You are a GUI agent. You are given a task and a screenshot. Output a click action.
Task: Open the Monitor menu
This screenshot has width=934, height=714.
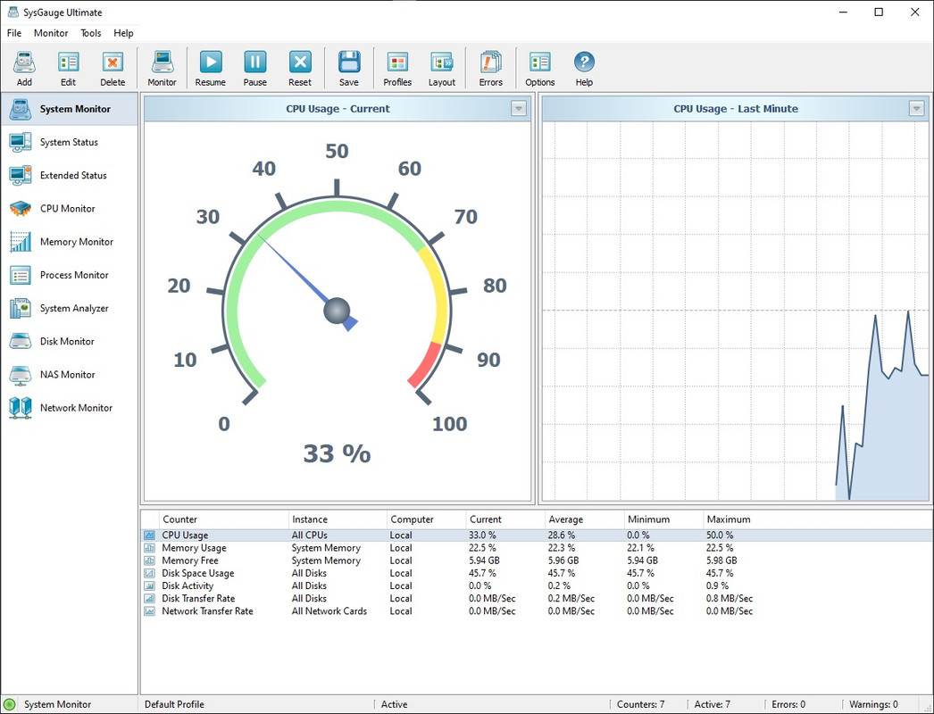[51, 33]
